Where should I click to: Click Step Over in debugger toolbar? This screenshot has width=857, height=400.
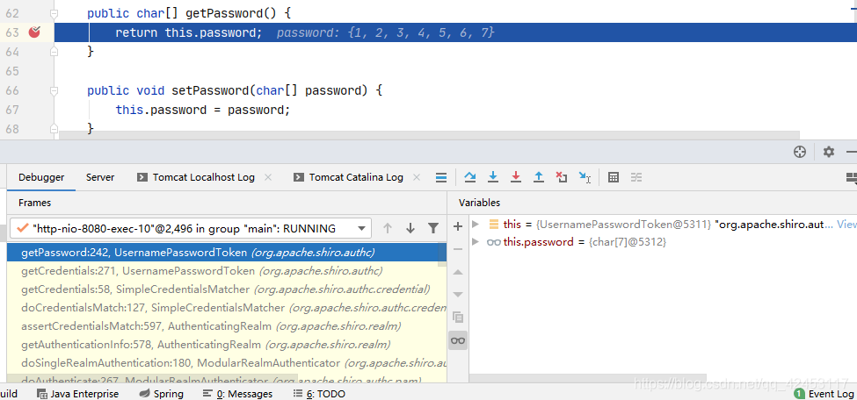click(469, 177)
